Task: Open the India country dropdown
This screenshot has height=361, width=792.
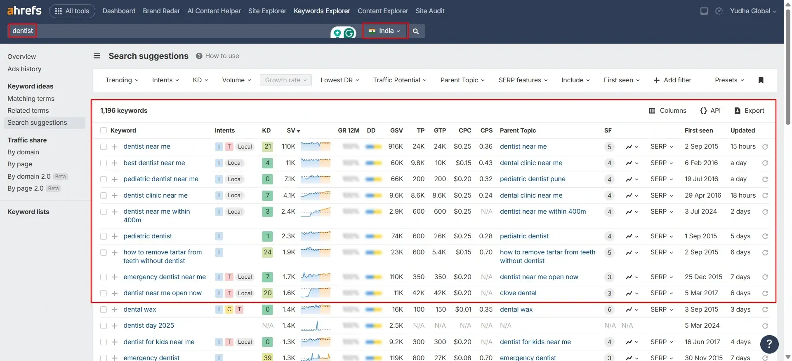Action: (385, 31)
